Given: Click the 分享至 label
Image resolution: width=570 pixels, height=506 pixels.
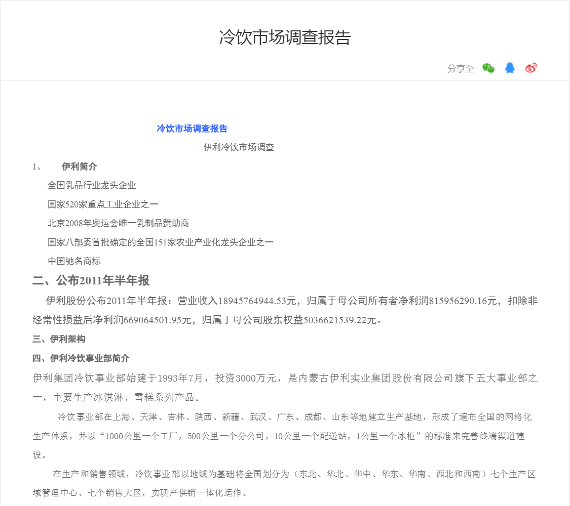Looking at the screenshot, I should pyautogui.click(x=461, y=69).
